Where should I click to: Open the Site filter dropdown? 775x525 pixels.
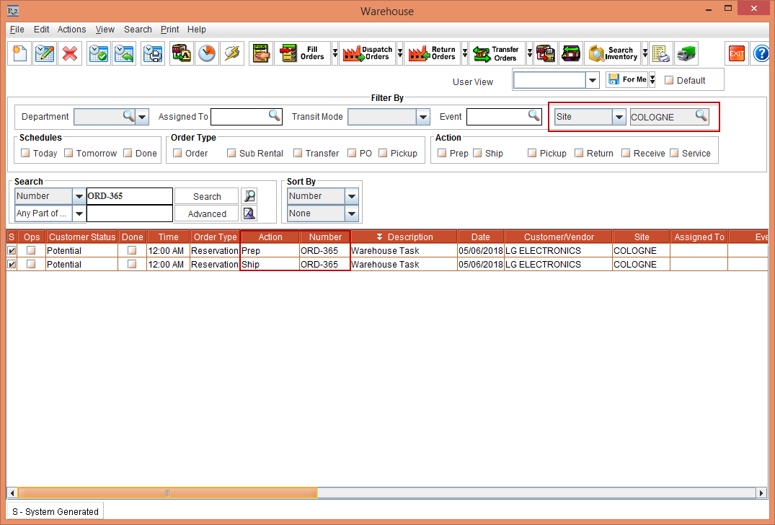click(619, 117)
